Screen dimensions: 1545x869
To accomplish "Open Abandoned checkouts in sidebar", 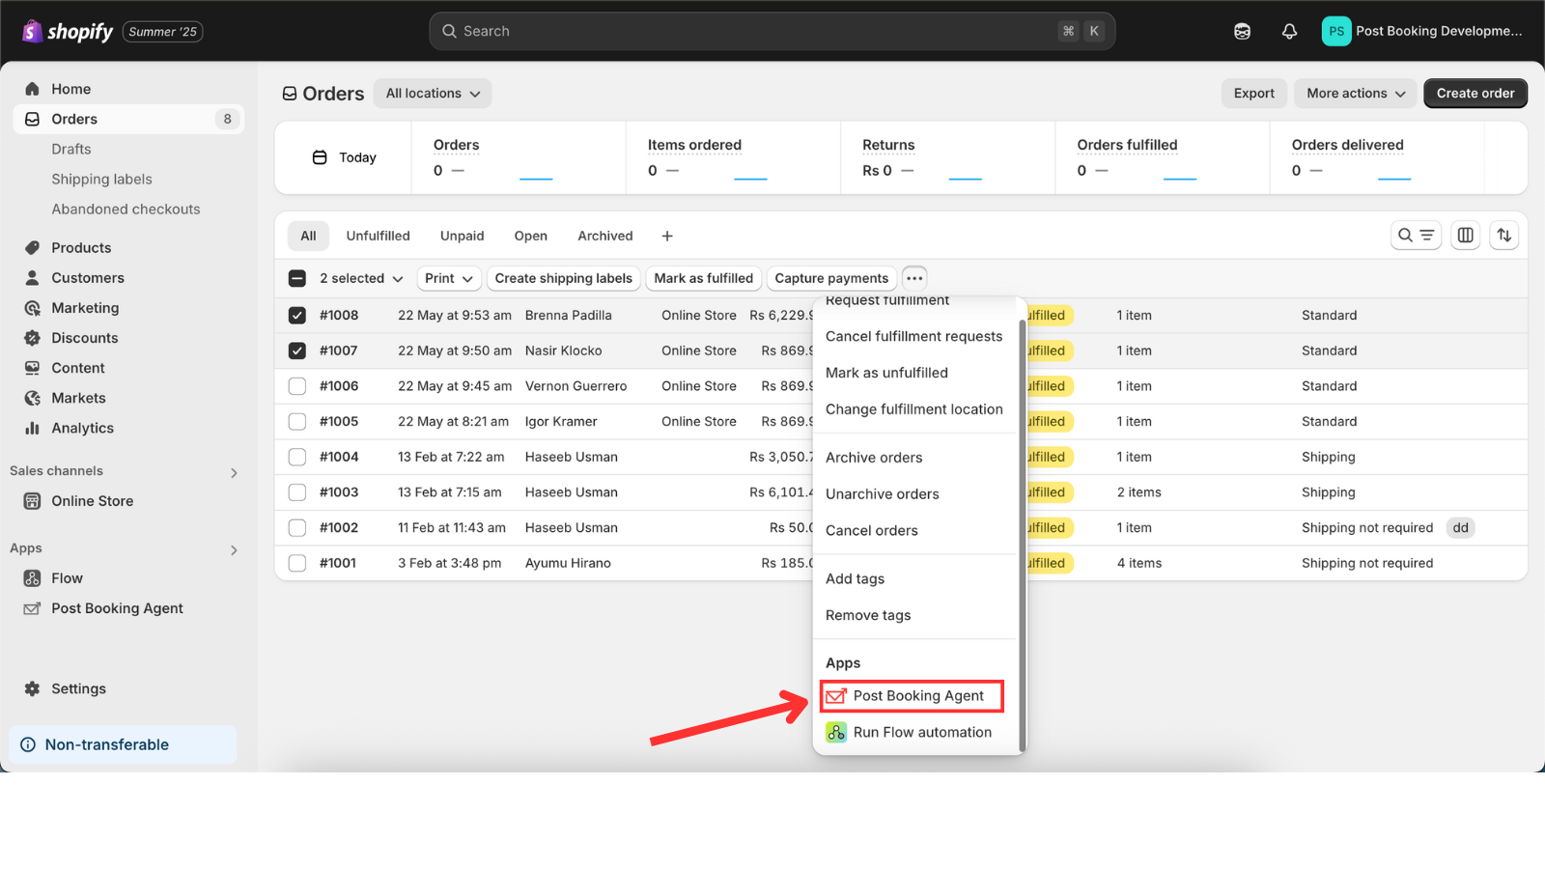I will (x=126, y=210).
